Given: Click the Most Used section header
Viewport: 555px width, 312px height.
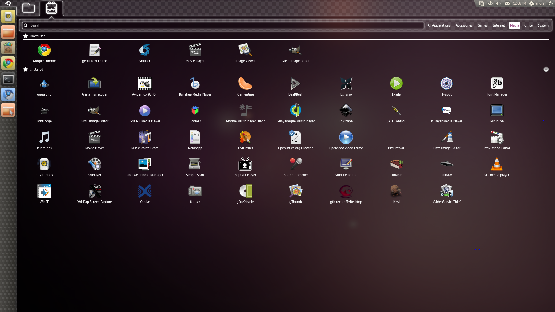Looking at the screenshot, I should 38,36.
